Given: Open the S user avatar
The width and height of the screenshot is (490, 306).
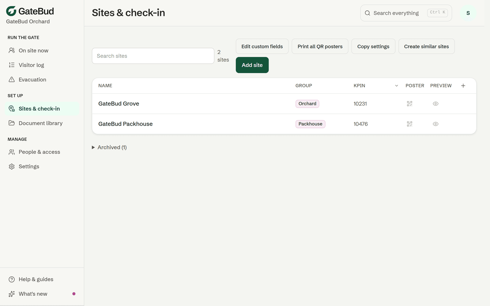Looking at the screenshot, I should pyautogui.click(x=468, y=13).
